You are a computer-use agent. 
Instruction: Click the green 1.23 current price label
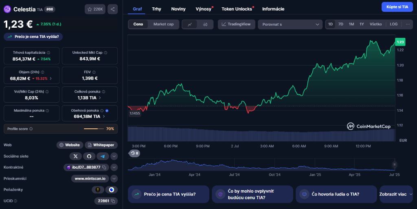400,42
